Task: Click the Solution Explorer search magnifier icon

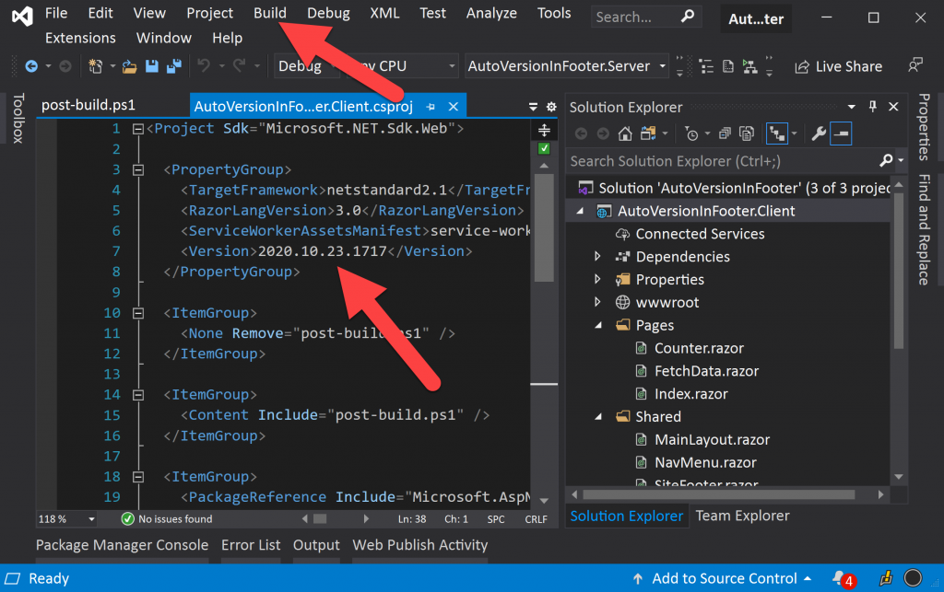Action: point(886,160)
